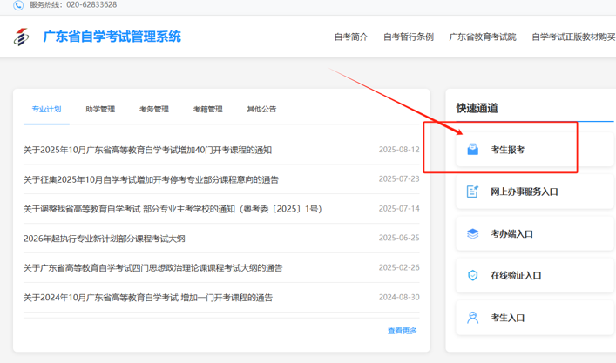The height and width of the screenshot is (363, 616).
Task: Open 广东省教育考试院 navigation link
Action: click(483, 37)
